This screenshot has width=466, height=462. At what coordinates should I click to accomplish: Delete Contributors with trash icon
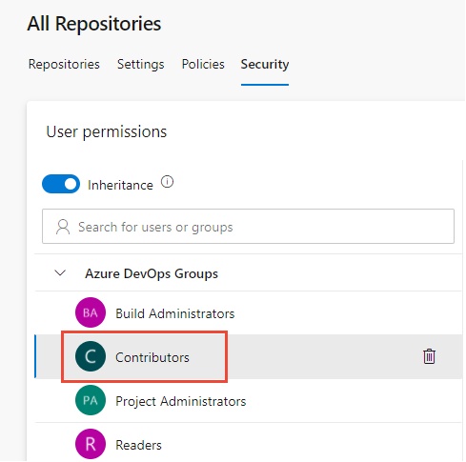click(429, 356)
